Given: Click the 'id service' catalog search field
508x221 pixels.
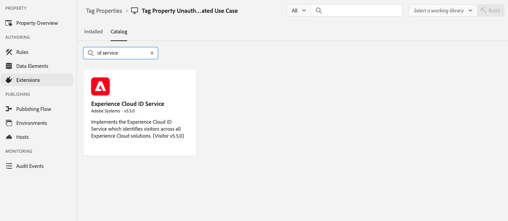Looking at the screenshot, I should (121, 53).
